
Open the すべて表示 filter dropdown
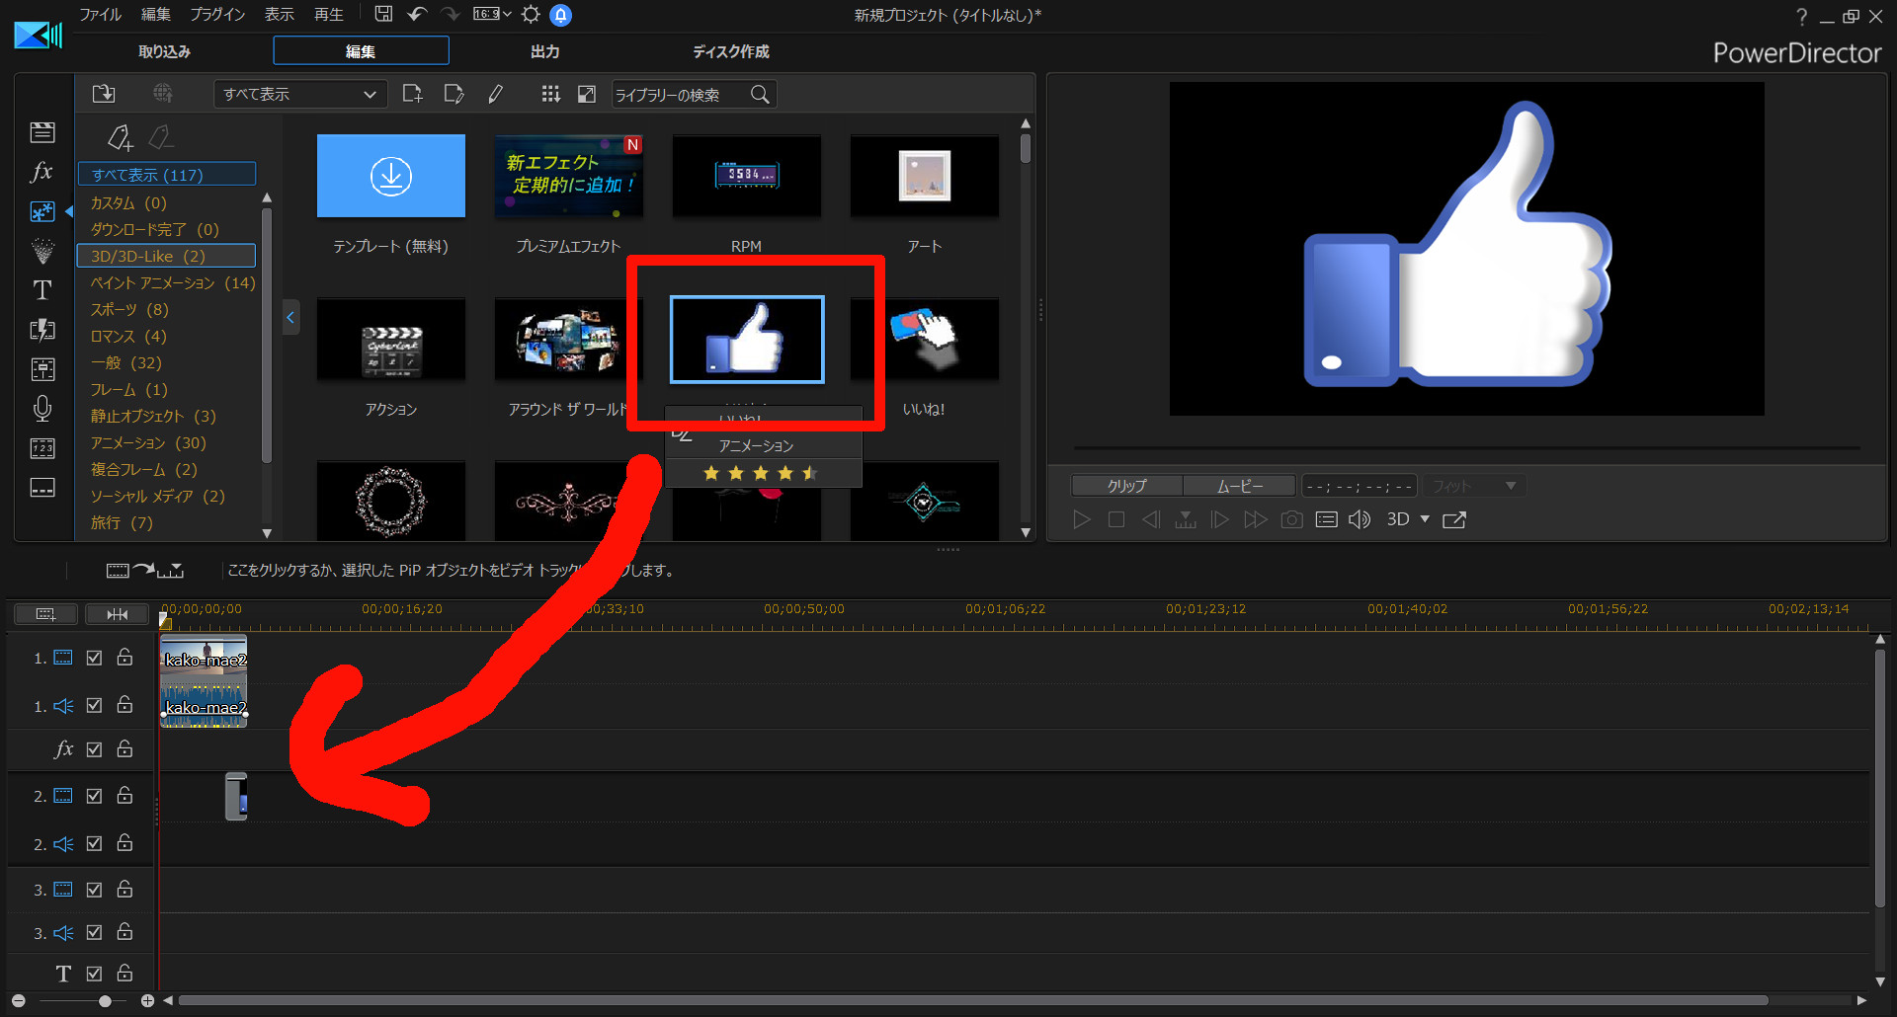pyautogui.click(x=299, y=94)
